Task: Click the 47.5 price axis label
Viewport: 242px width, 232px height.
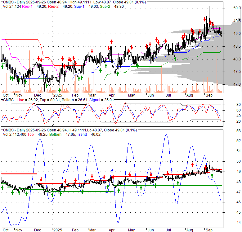Action: (x=237, y=72)
